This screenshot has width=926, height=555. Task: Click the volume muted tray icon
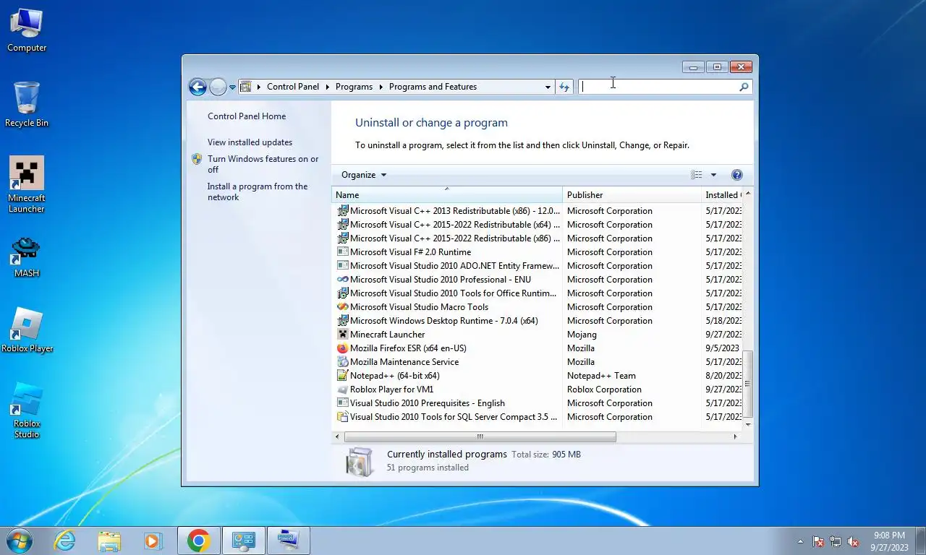pyautogui.click(x=854, y=541)
